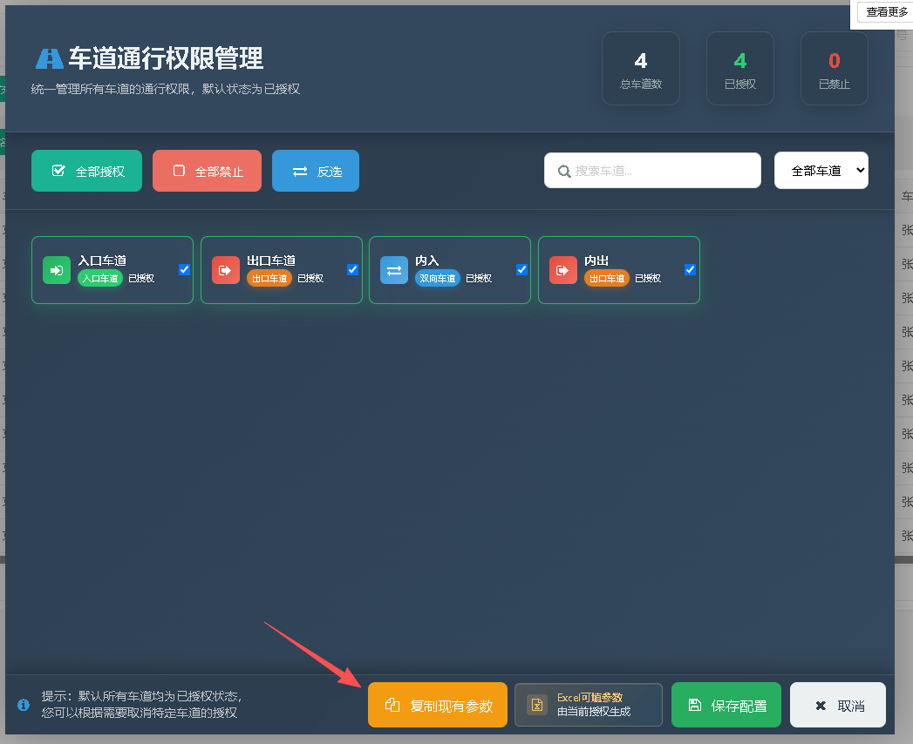Image resolution: width=913 pixels, height=744 pixels.
Task: Invert selection with 反选 button
Action: click(x=316, y=171)
